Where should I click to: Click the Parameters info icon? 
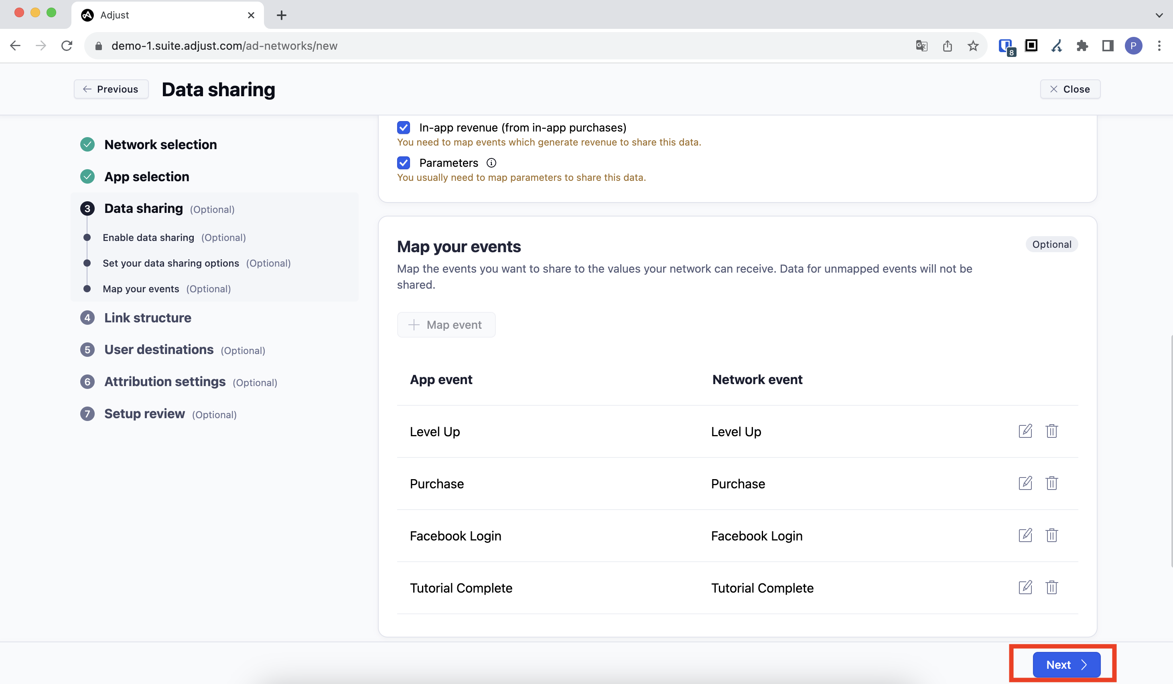(x=491, y=163)
